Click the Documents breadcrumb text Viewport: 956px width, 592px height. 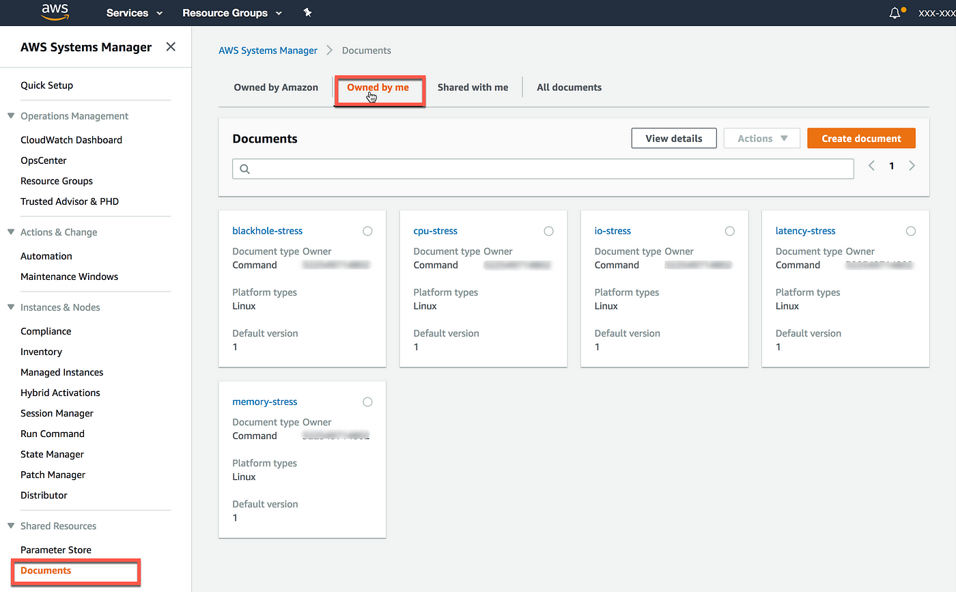(x=366, y=51)
